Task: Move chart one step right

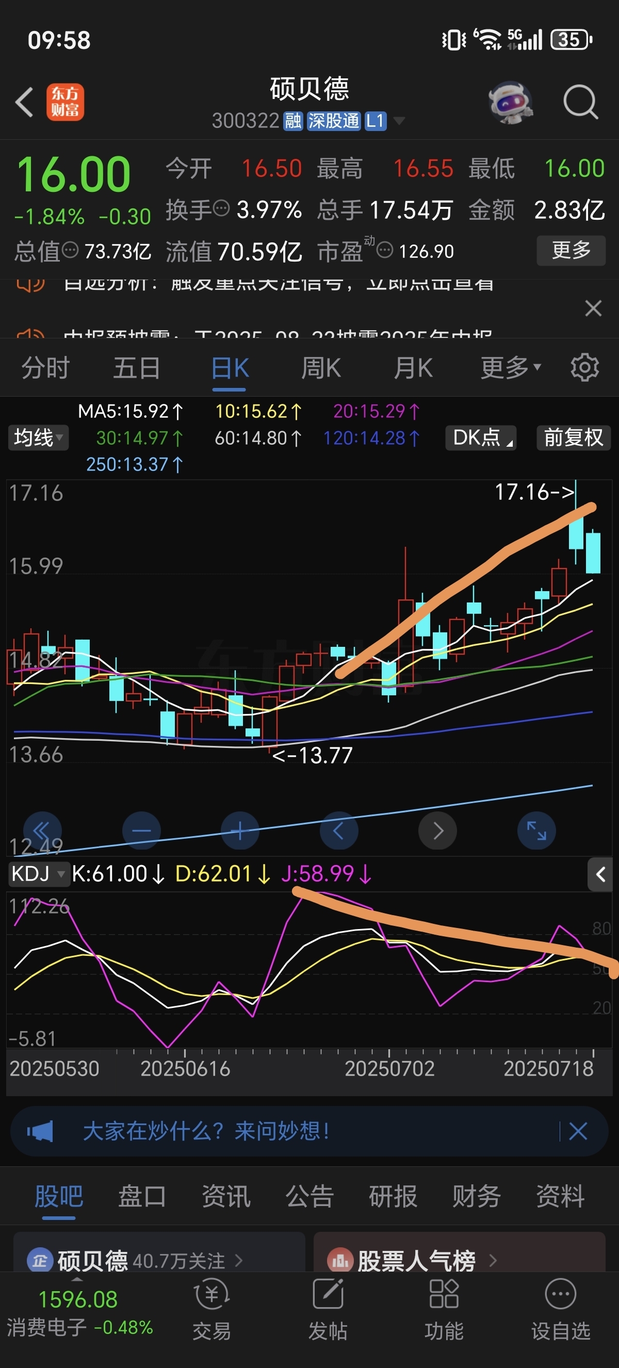Action: [438, 830]
